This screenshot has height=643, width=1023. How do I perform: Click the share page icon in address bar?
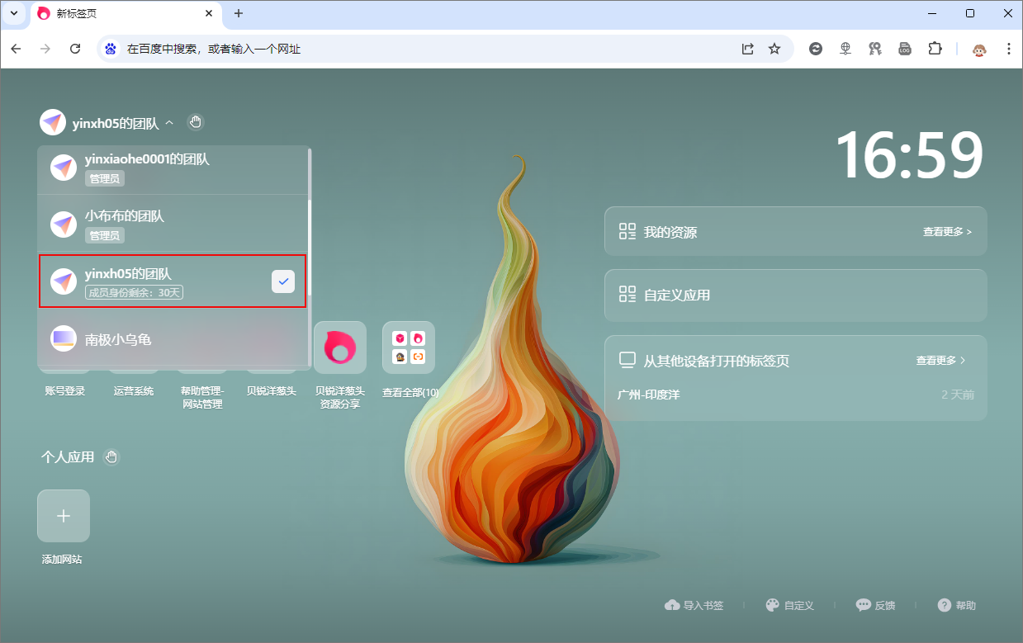(x=747, y=49)
